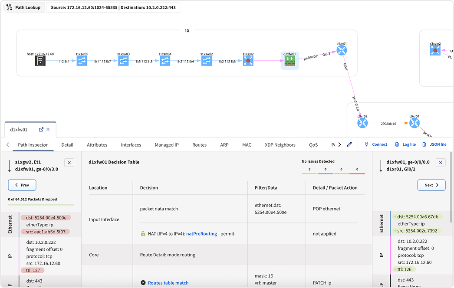
Task: Open the Path Lookup panel
Action: pyautogui.click(x=24, y=8)
